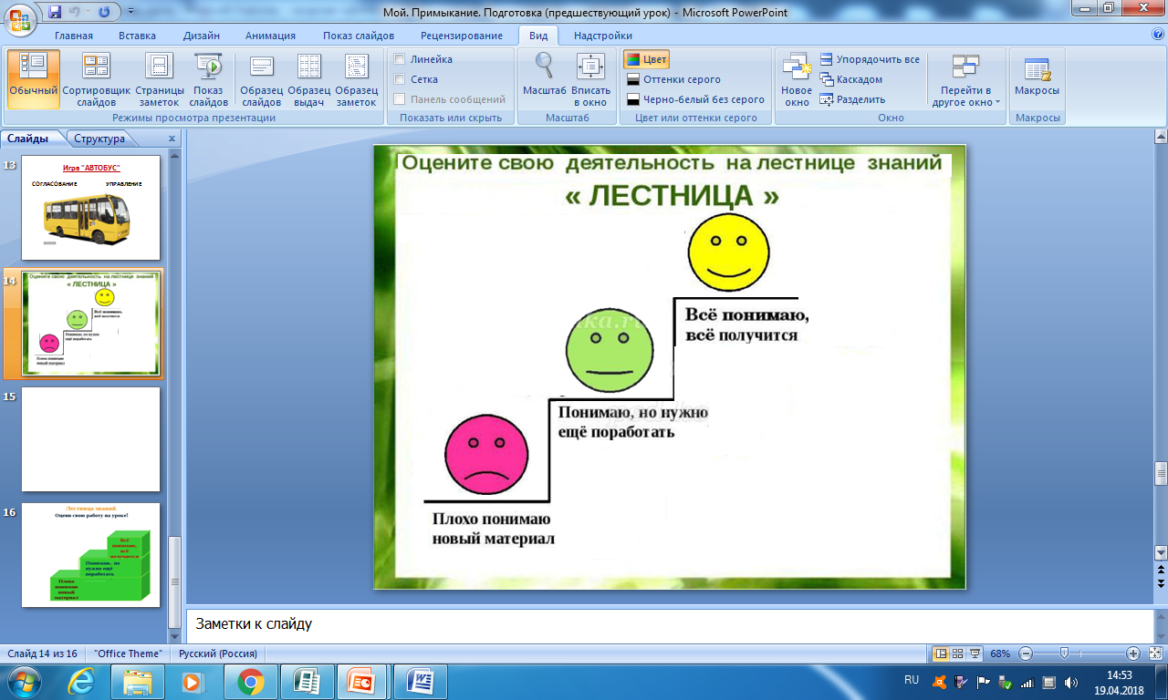Save presentation from quick access toolbar

click(55, 12)
